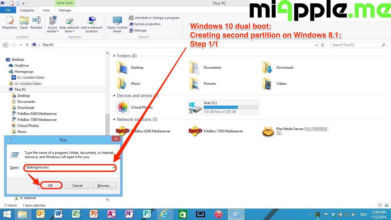Image resolution: width=391 pixels, height=220 pixels.
Task: Click Add a network location
Action: point(92,24)
